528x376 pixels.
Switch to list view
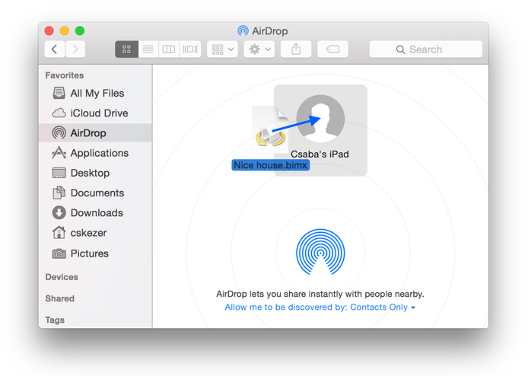(148, 49)
